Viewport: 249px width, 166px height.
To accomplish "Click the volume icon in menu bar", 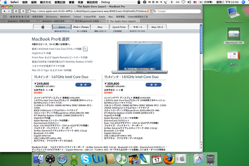I will pyautogui.click(x=189, y=2).
